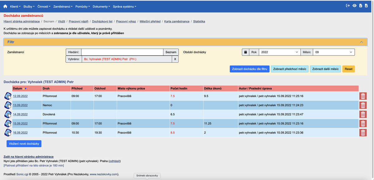This screenshot has width=374, height=180.
Task: Open the calendar icon next to Rok
Action: pos(246,52)
